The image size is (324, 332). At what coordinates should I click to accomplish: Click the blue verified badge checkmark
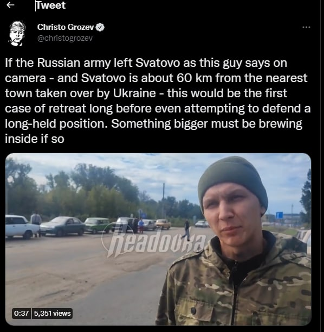[x=100, y=27]
